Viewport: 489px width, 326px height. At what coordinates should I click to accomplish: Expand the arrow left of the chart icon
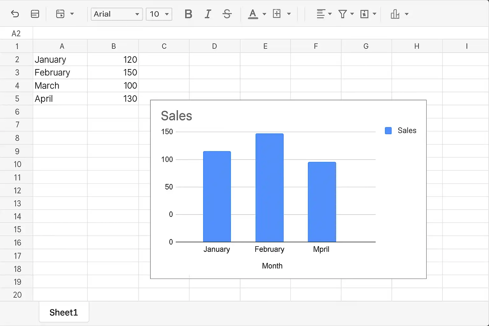[374, 14]
